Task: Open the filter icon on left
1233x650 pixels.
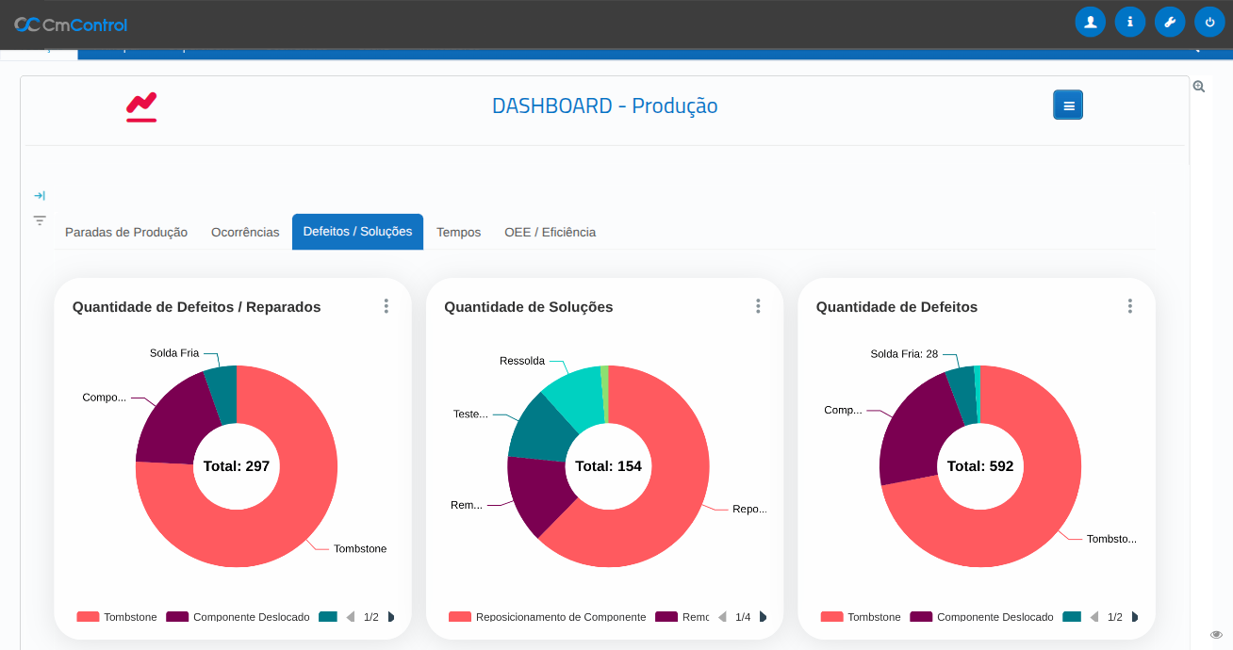Action: pyautogui.click(x=40, y=220)
